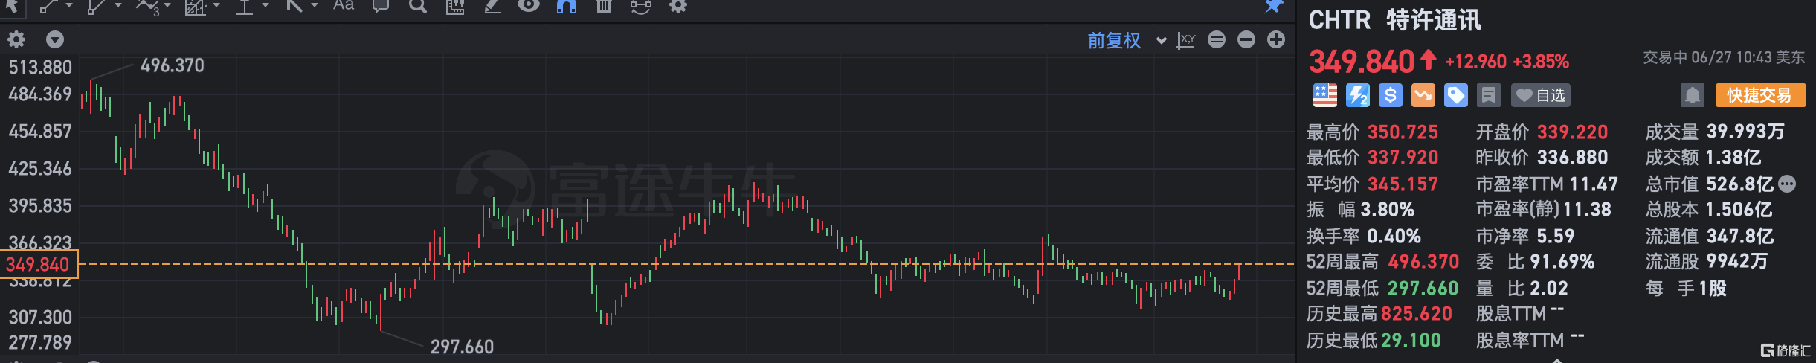Click the 交易中 06/27 10:43 status text
Screen dimensions: 1816x363
1724,57
